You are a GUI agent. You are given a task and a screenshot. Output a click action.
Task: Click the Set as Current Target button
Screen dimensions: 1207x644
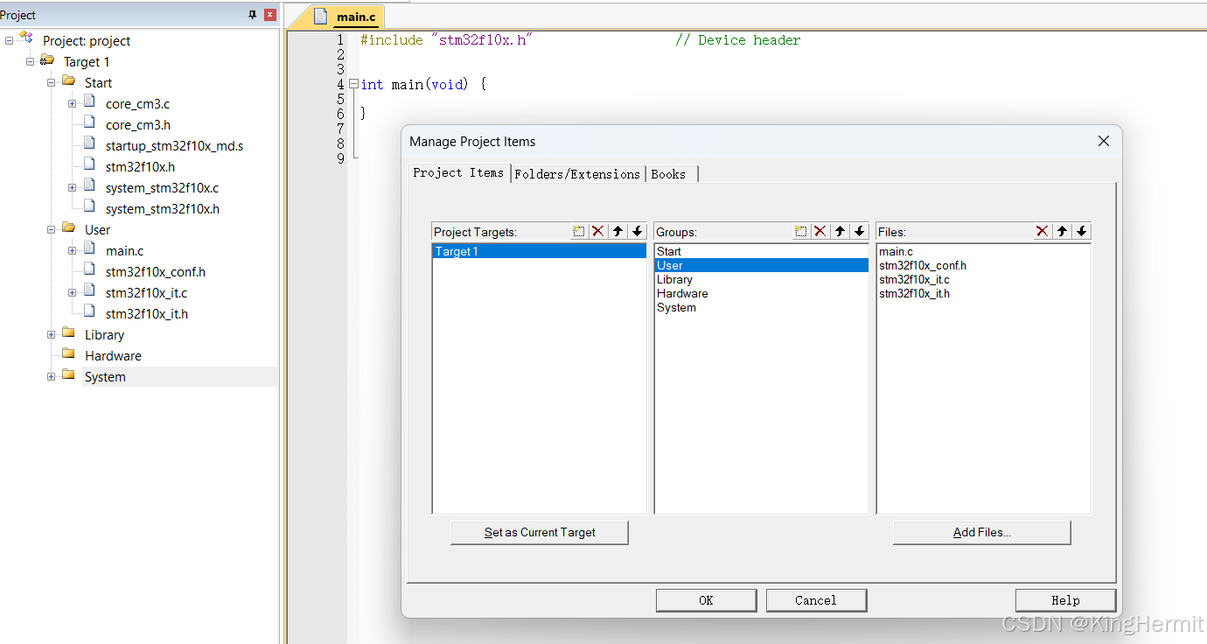tap(539, 532)
